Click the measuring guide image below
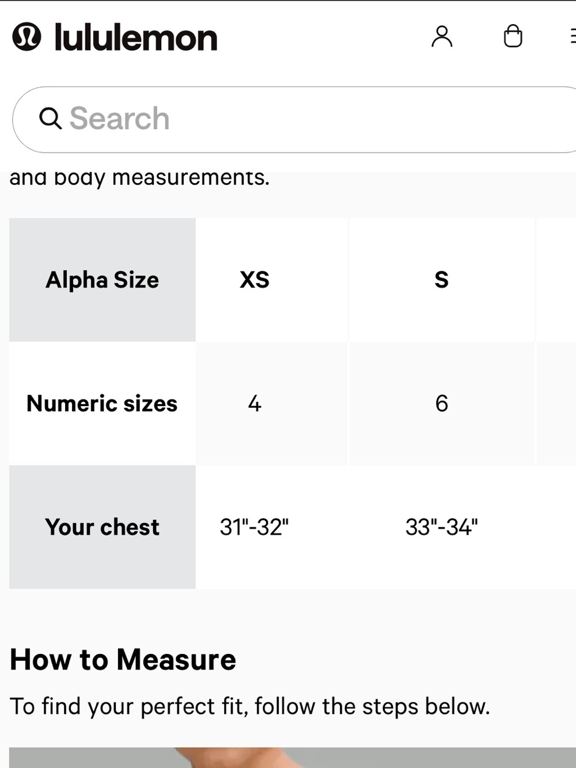The height and width of the screenshot is (768, 576). click(x=293, y=758)
